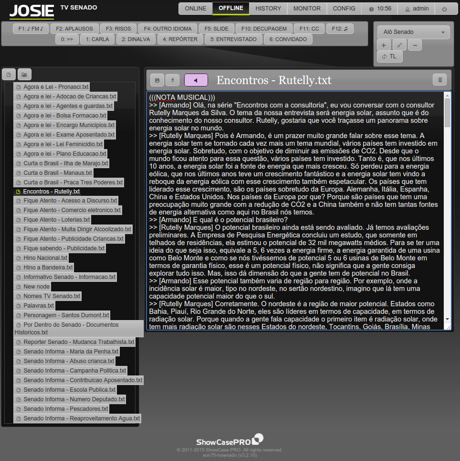460x461 pixels.
Task: Edit the Alô Senado entry with pencil icon
Action: click(x=399, y=45)
